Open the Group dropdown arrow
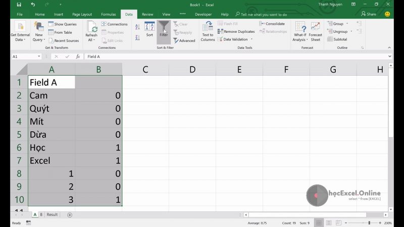The image size is (404, 227). click(347, 24)
